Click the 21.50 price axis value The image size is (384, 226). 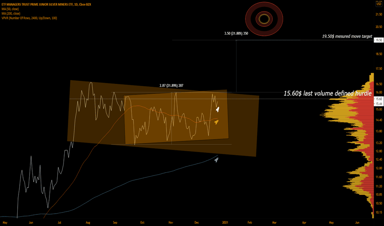pyautogui.click(x=379, y=14)
